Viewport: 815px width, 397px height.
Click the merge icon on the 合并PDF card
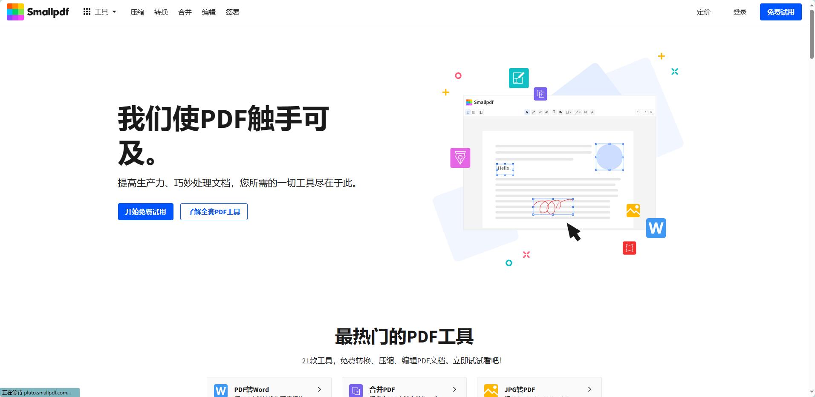click(x=356, y=390)
